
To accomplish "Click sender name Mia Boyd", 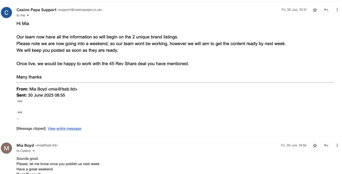I will coord(25,145).
